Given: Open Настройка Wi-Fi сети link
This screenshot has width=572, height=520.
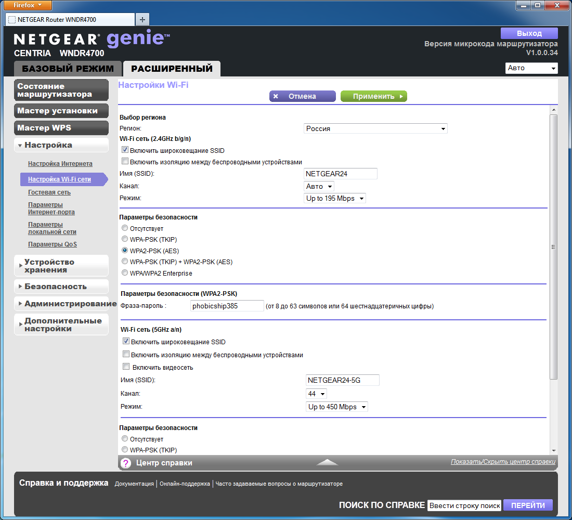Looking at the screenshot, I should (59, 179).
